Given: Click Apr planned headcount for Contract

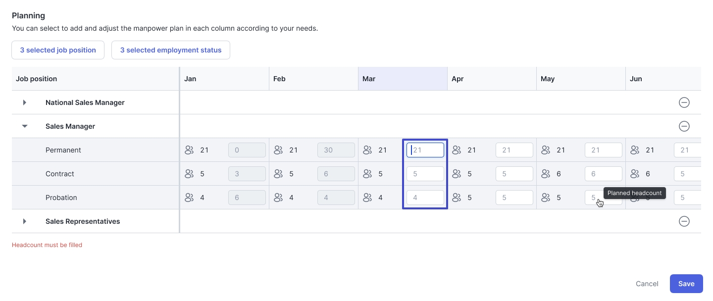Looking at the screenshot, I should [514, 174].
